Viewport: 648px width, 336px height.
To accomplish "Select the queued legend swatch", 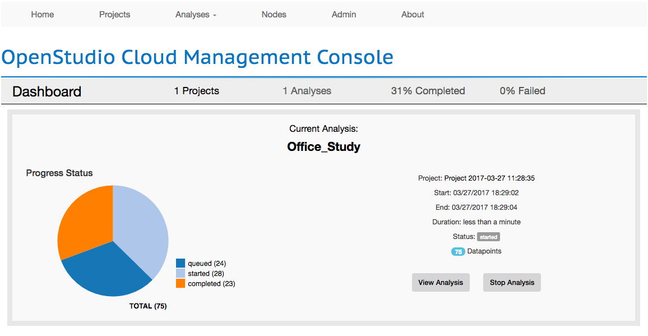I will click(x=179, y=263).
